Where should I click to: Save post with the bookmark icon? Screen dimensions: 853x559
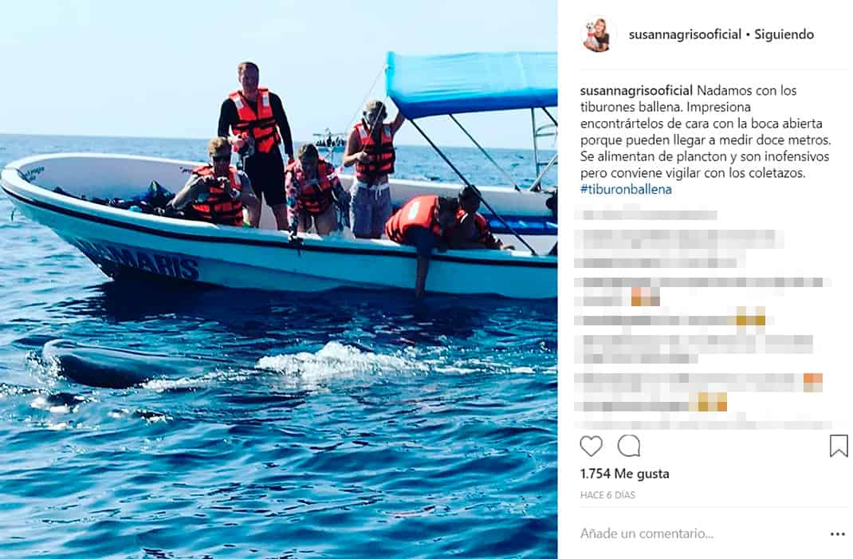[839, 446]
